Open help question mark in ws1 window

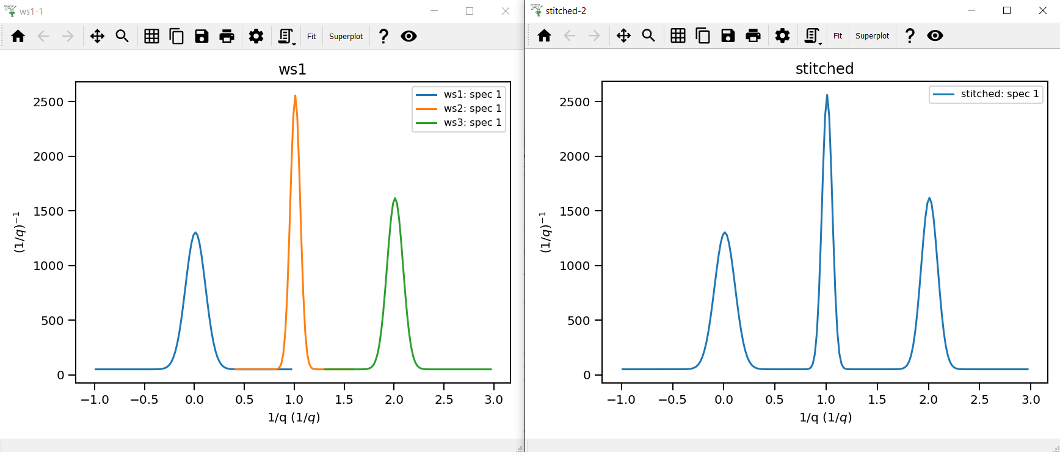tap(383, 37)
